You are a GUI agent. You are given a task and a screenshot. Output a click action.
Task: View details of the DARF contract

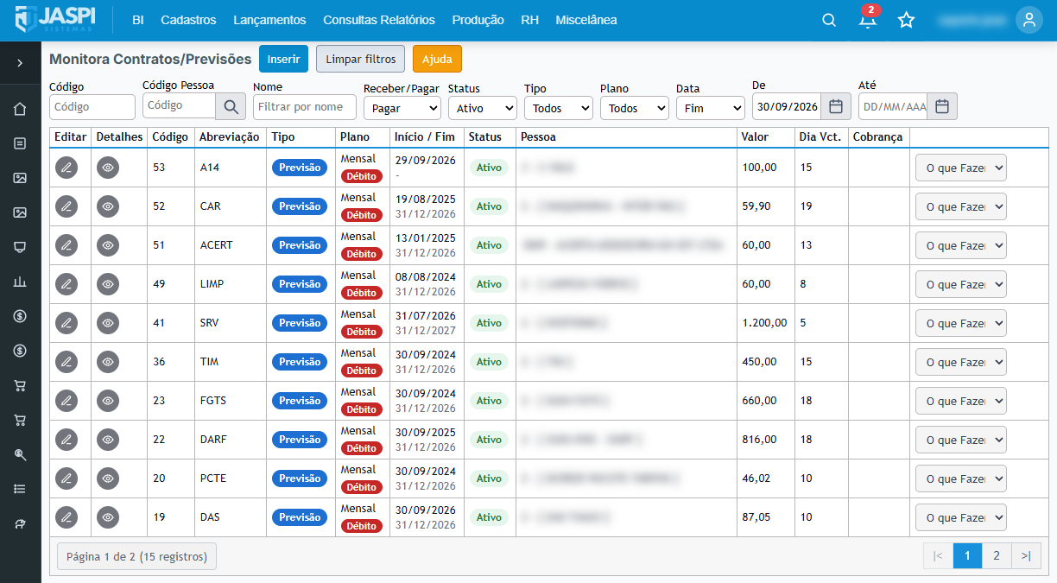[x=108, y=440]
